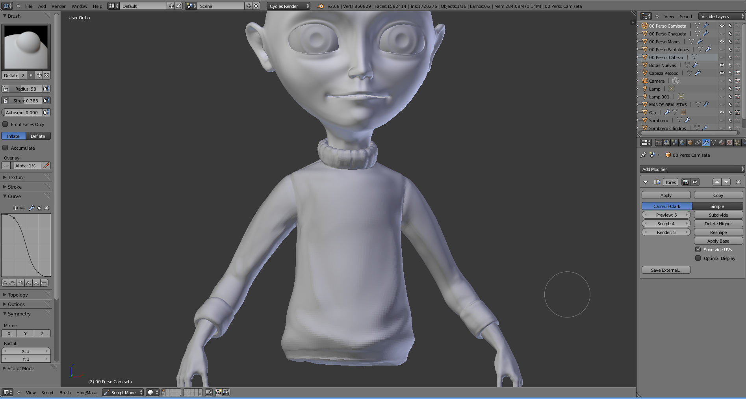Viewport: 746px width, 399px height.
Task: Open the curve tools wrench menu
Action: click(x=32, y=208)
